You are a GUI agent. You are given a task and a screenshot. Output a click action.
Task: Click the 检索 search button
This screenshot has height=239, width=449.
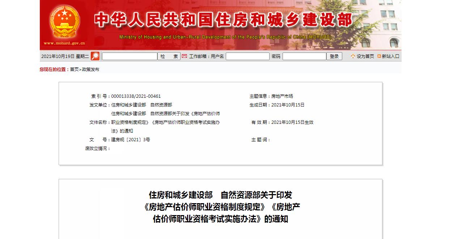click(169, 56)
